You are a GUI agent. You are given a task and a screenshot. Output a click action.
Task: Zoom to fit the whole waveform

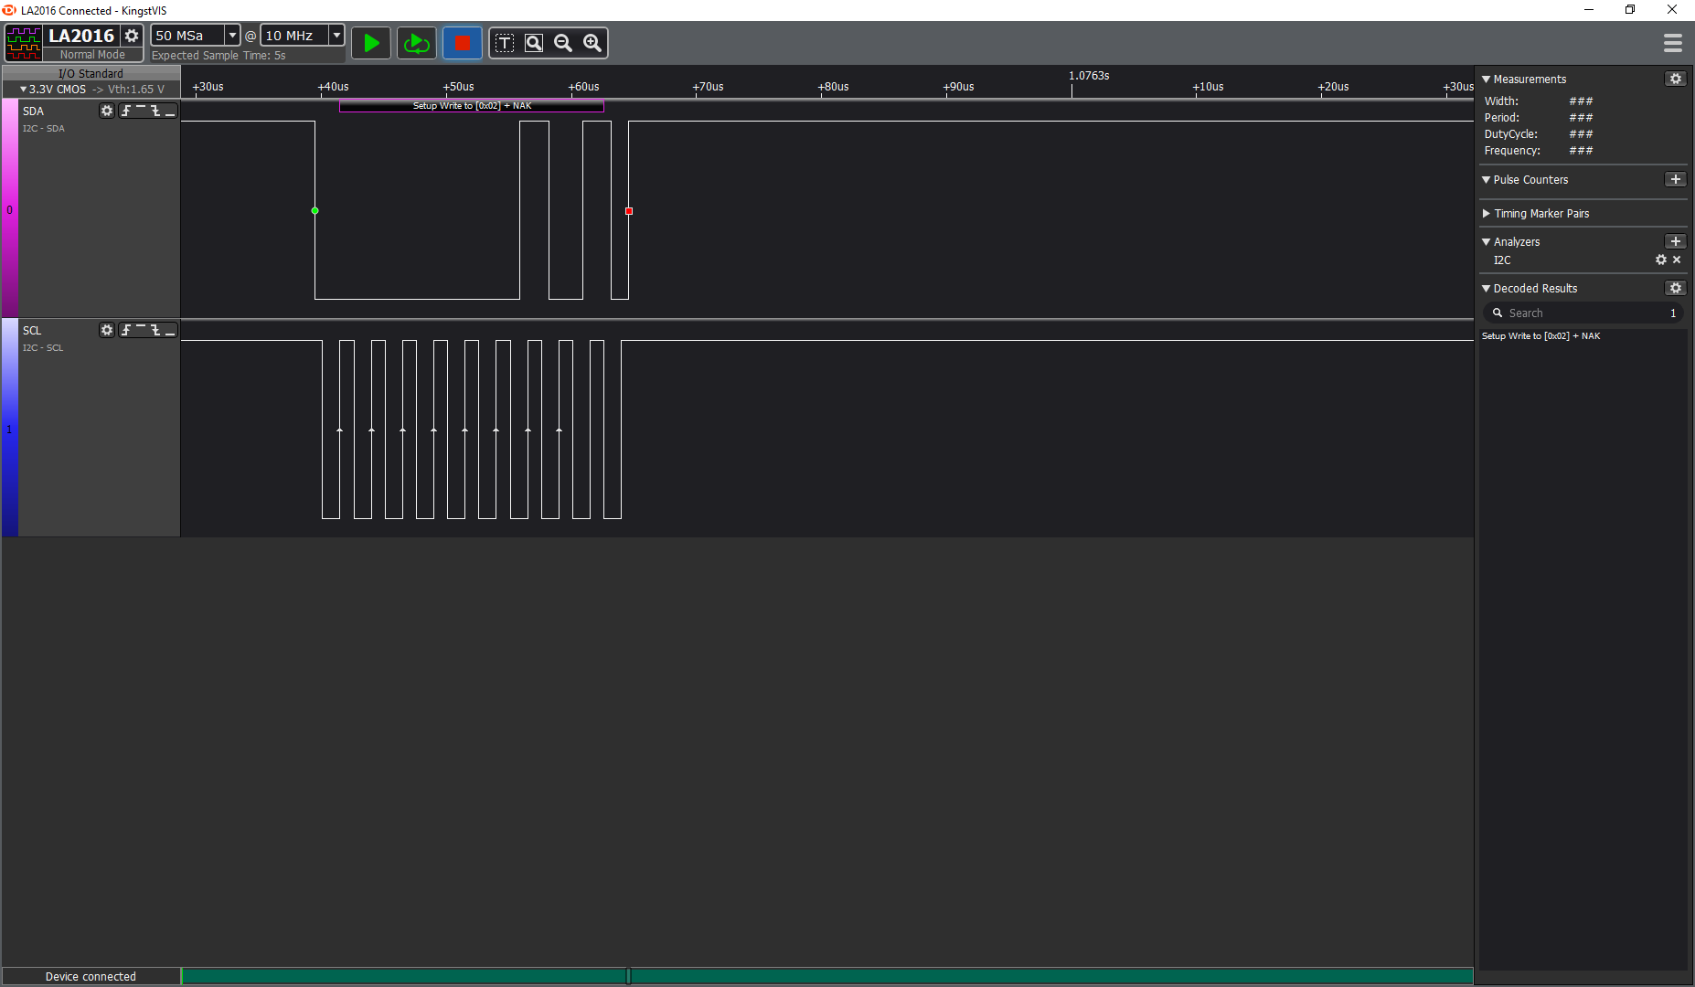point(534,43)
